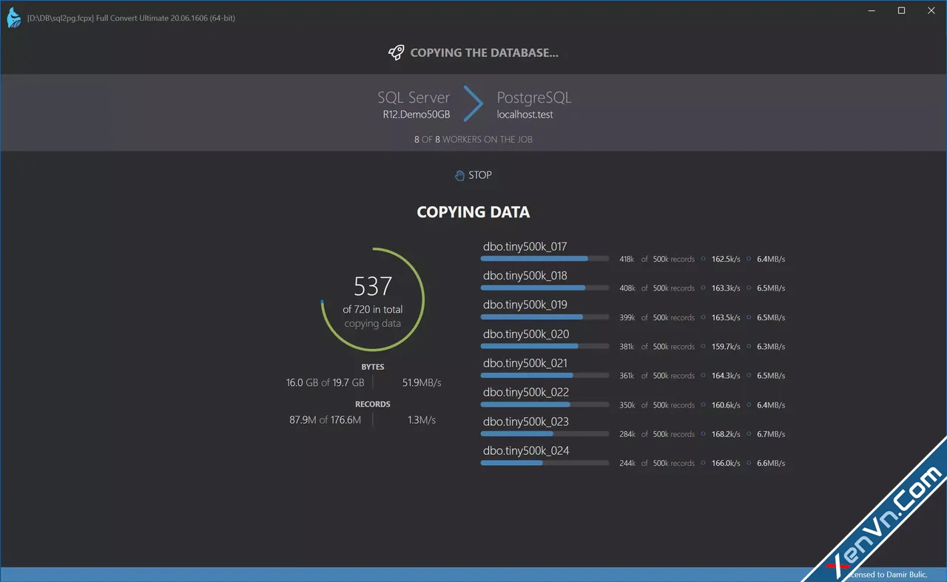The image size is (947, 582).
Task: Click the 162.5k/s rate for tiny500k_017
Action: 726,259
